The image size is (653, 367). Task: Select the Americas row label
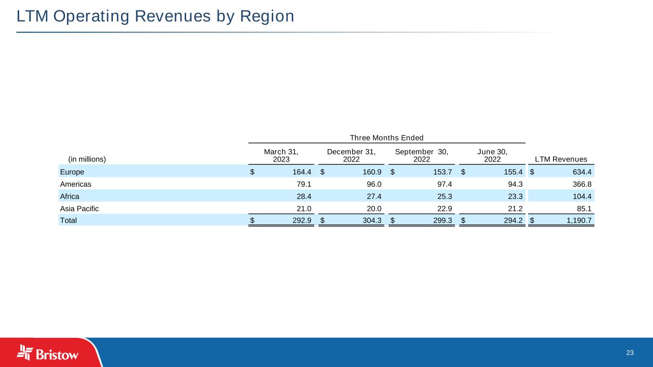click(x=76, y=183)
